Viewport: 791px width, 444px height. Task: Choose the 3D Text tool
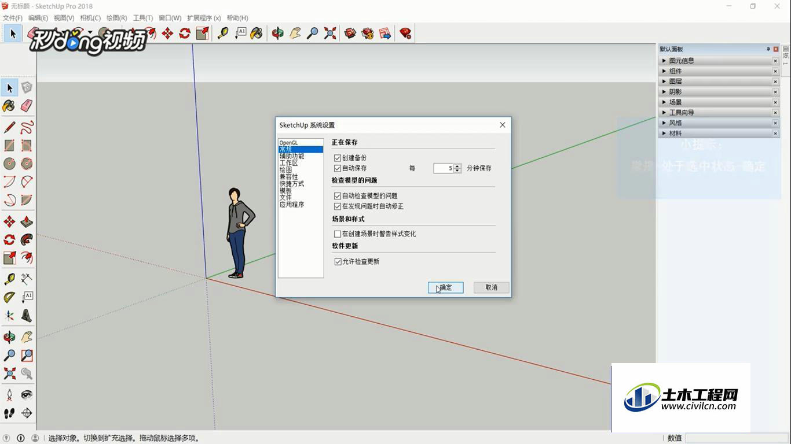[27, 316]
